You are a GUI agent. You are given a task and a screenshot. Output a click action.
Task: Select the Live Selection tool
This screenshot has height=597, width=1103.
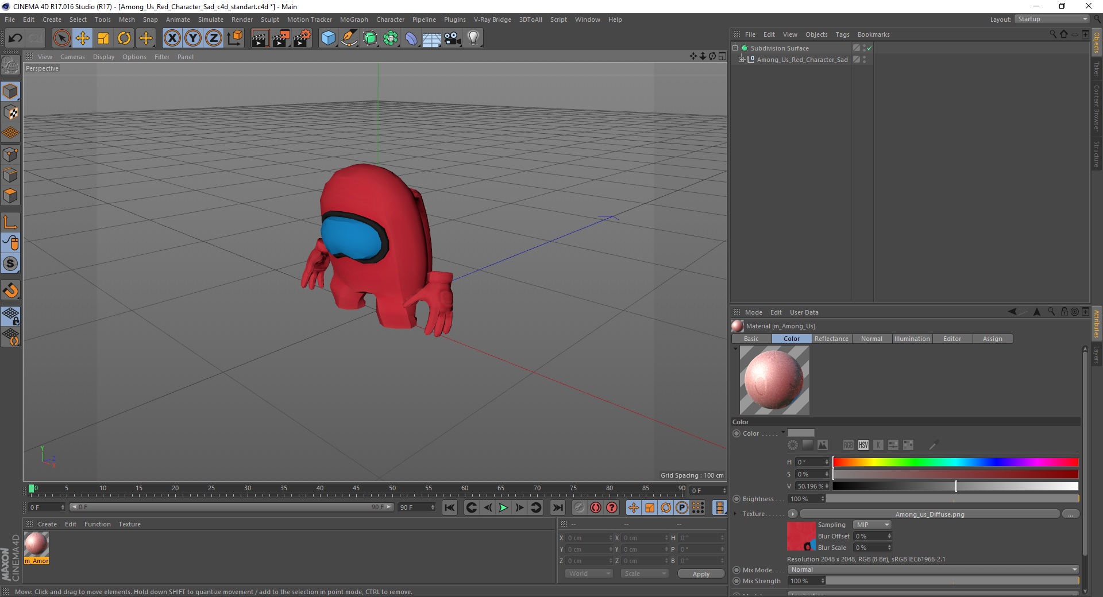61,38
